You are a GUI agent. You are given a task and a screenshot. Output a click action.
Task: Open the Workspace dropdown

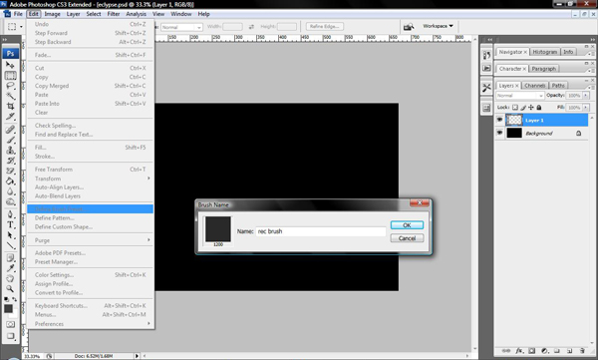coord(438,26)
